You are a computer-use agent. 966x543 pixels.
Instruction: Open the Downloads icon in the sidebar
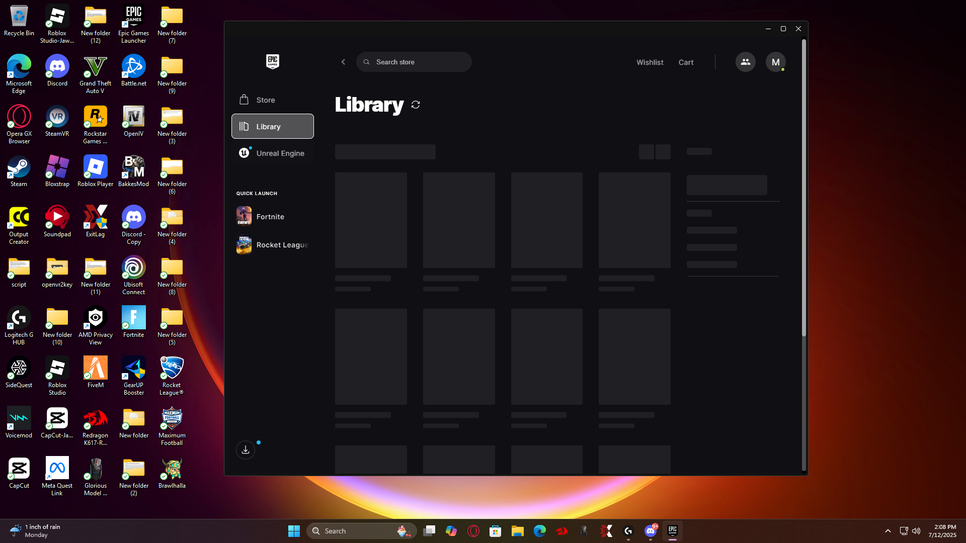246,449
